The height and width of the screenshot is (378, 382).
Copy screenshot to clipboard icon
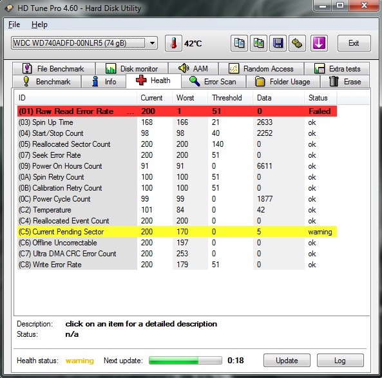(258, 43)
